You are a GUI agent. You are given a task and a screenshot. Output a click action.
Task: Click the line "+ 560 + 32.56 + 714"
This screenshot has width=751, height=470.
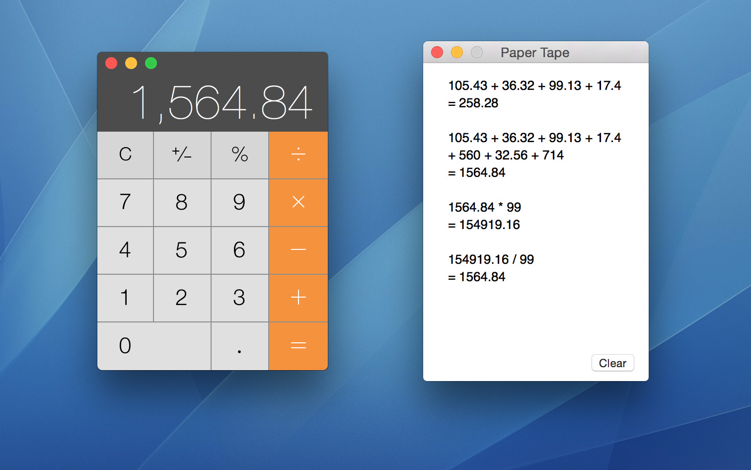(x=506, y=155)
